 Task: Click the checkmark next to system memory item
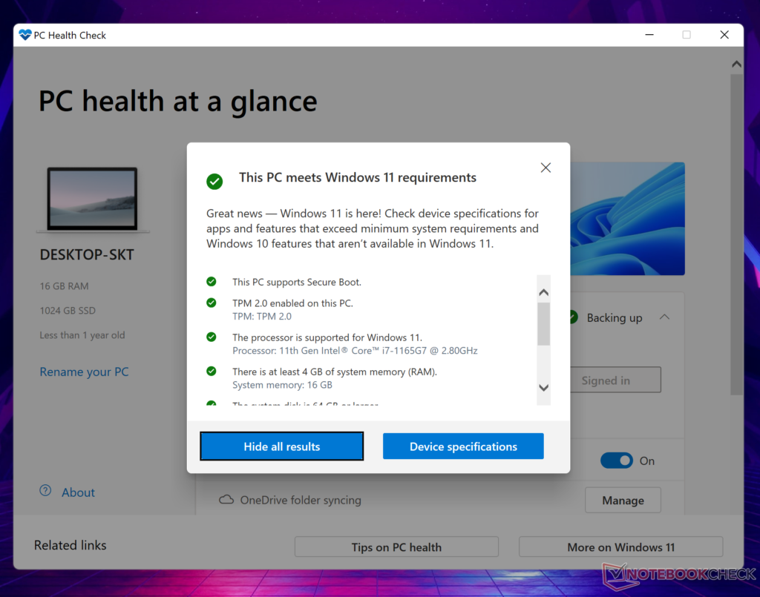point(212,372)
